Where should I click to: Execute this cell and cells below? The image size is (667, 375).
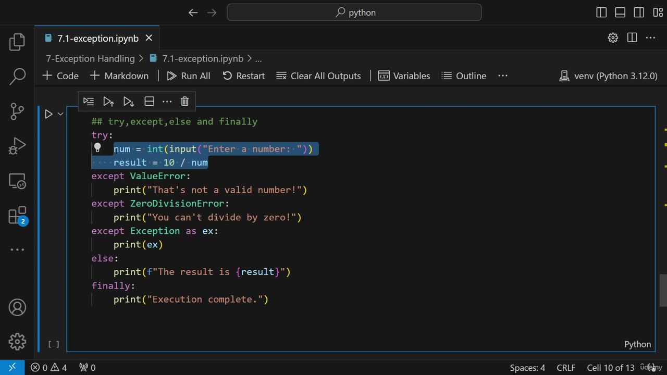129,101
